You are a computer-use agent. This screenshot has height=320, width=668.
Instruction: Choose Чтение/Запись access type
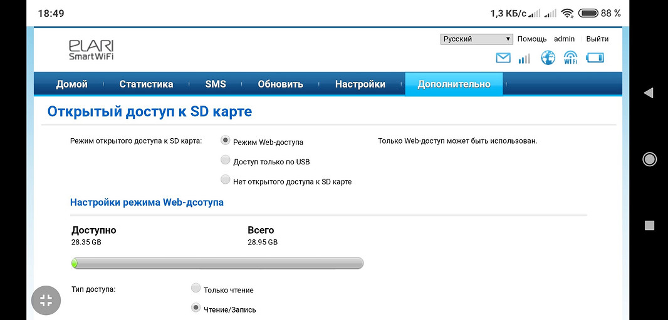pos(196,307)
